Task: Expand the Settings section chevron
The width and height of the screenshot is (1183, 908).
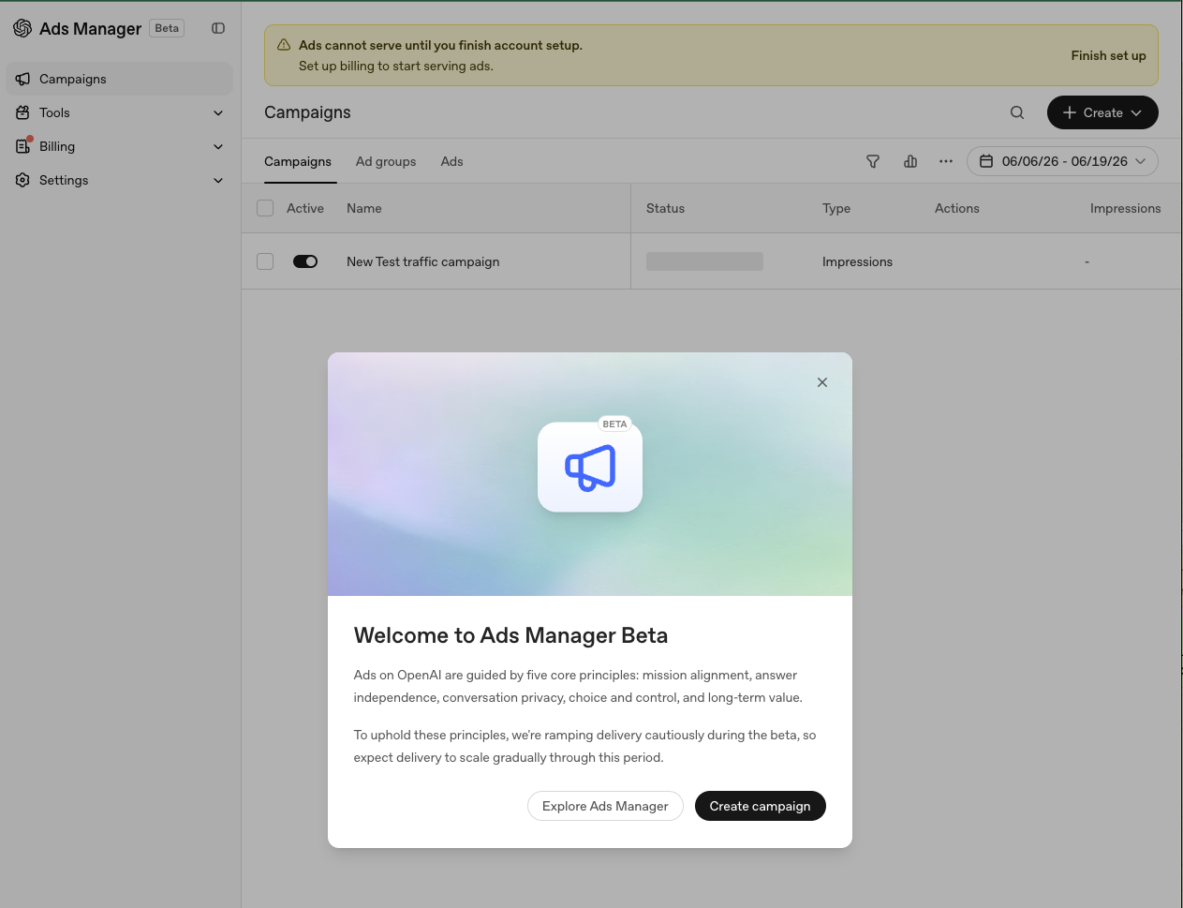Action: [218, 180]
